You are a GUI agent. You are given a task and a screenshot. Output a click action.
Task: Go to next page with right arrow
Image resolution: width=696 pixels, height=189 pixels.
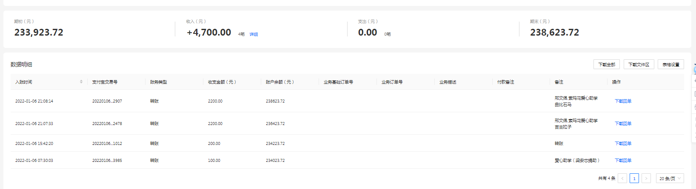click(x=646, y=178)
